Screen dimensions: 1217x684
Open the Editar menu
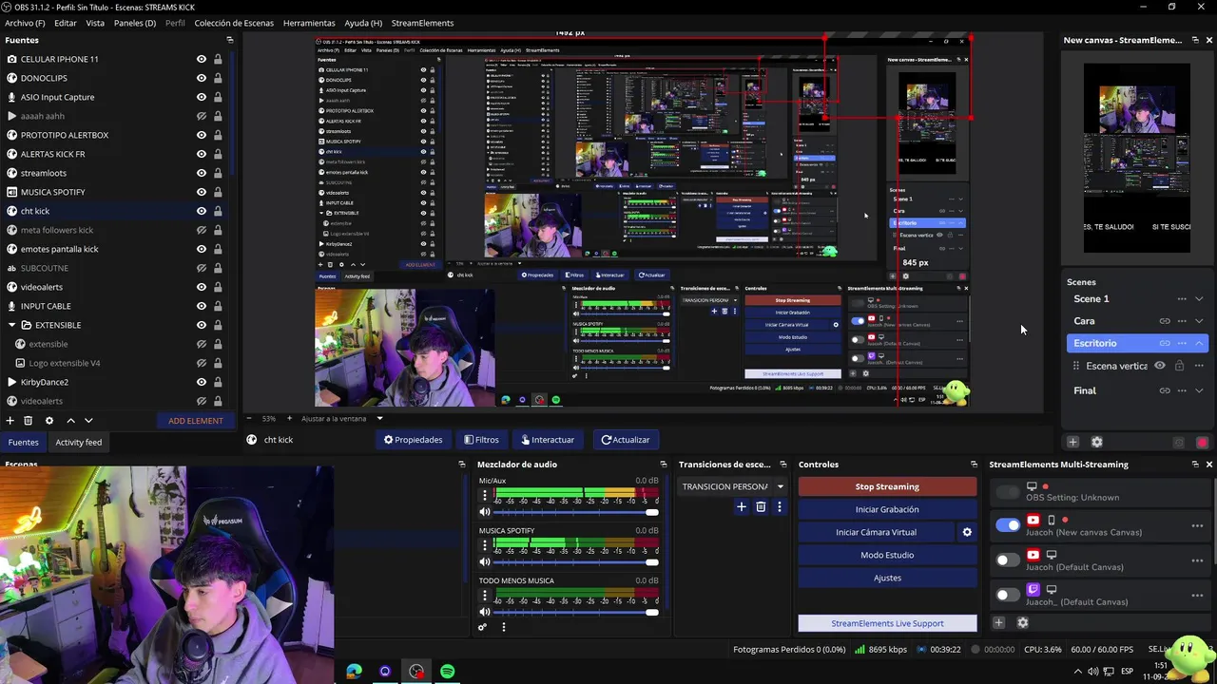point(66,23)
